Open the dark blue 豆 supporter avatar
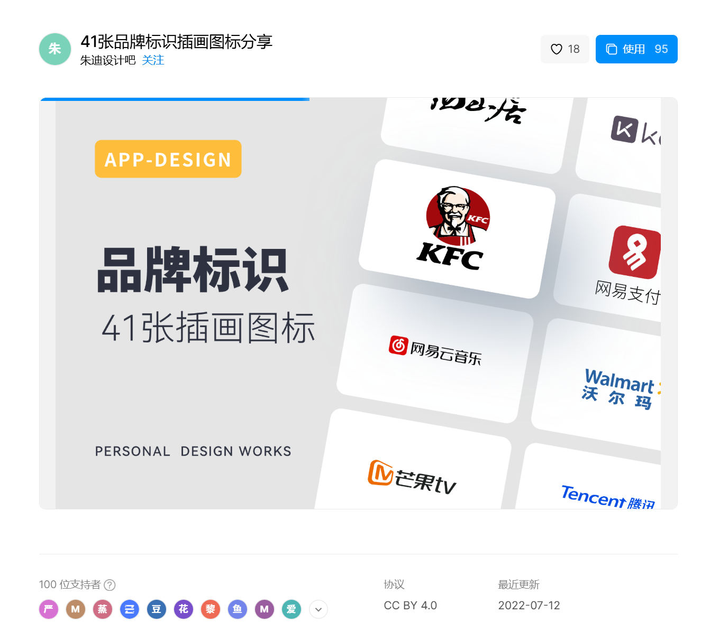The height and width of the screenshot is (632, 701). point(157,609)
